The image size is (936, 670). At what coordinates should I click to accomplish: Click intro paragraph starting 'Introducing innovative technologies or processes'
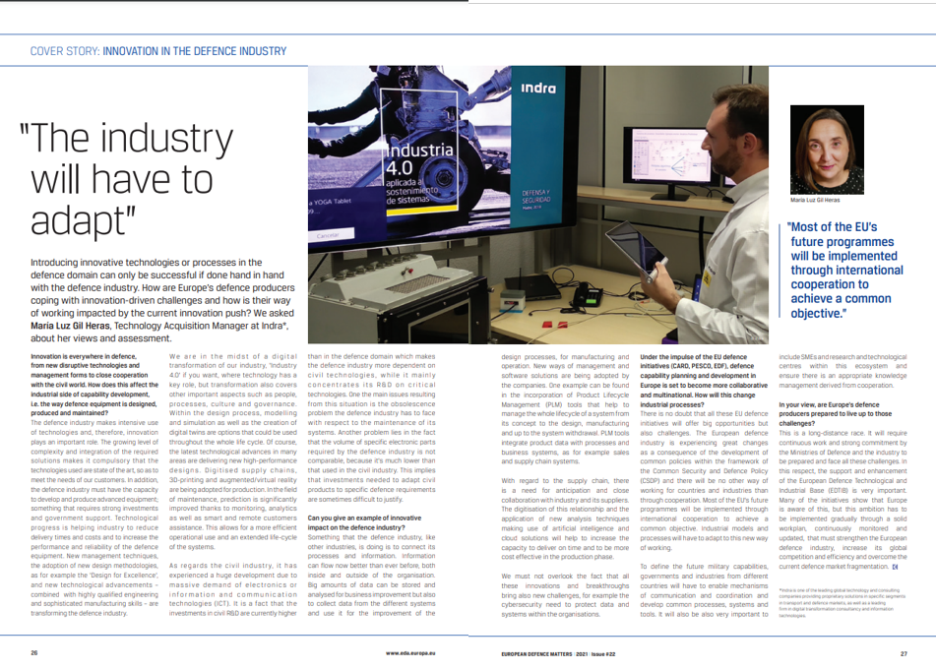[162, 300]
